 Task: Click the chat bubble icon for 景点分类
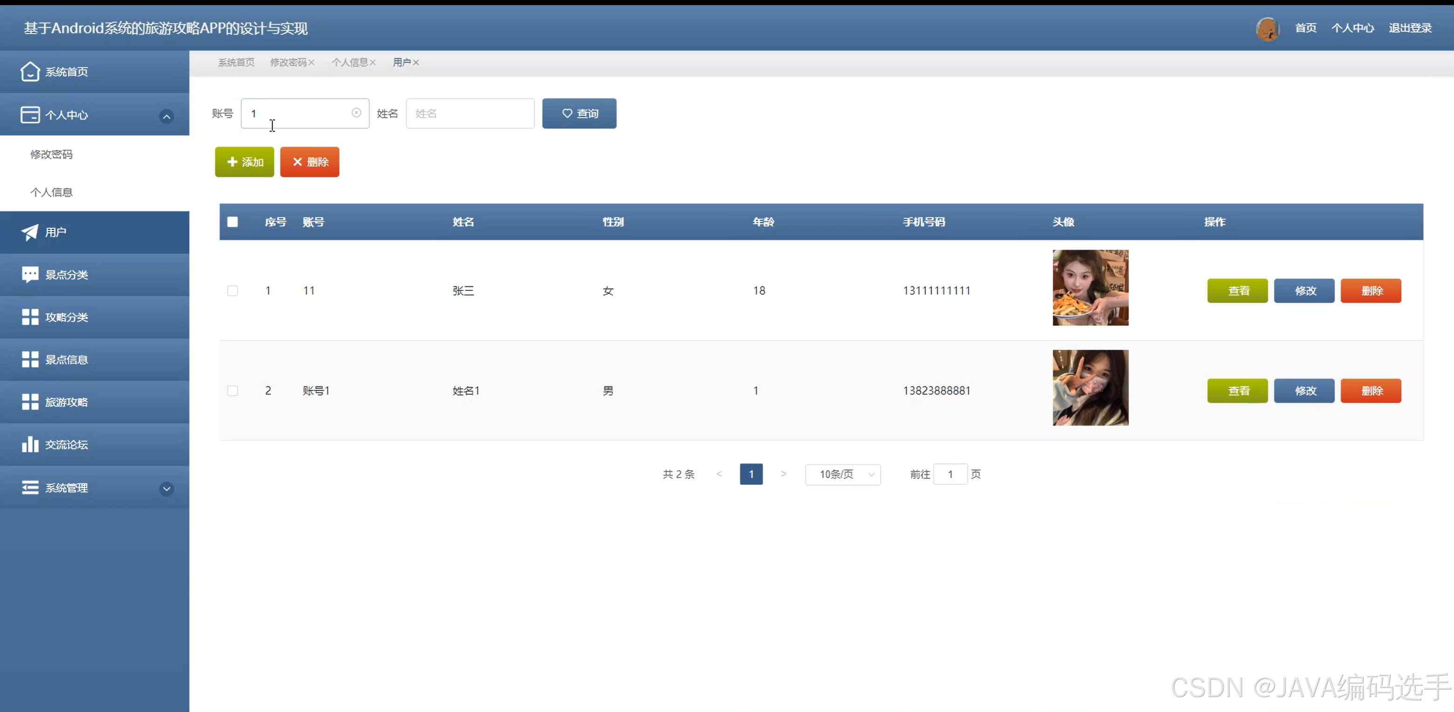30,275
